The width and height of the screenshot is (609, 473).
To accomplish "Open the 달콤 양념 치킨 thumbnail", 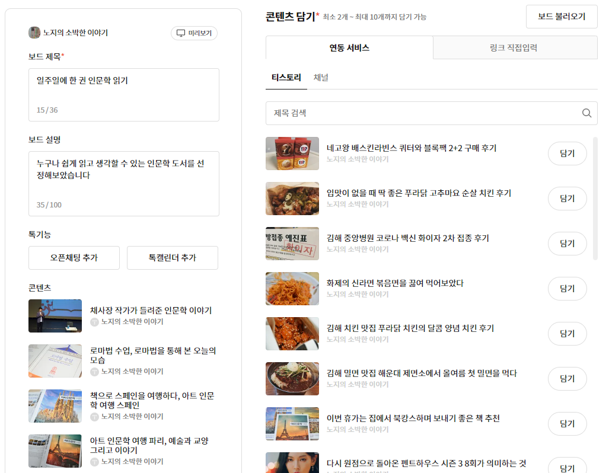I will tap(292, 334).
